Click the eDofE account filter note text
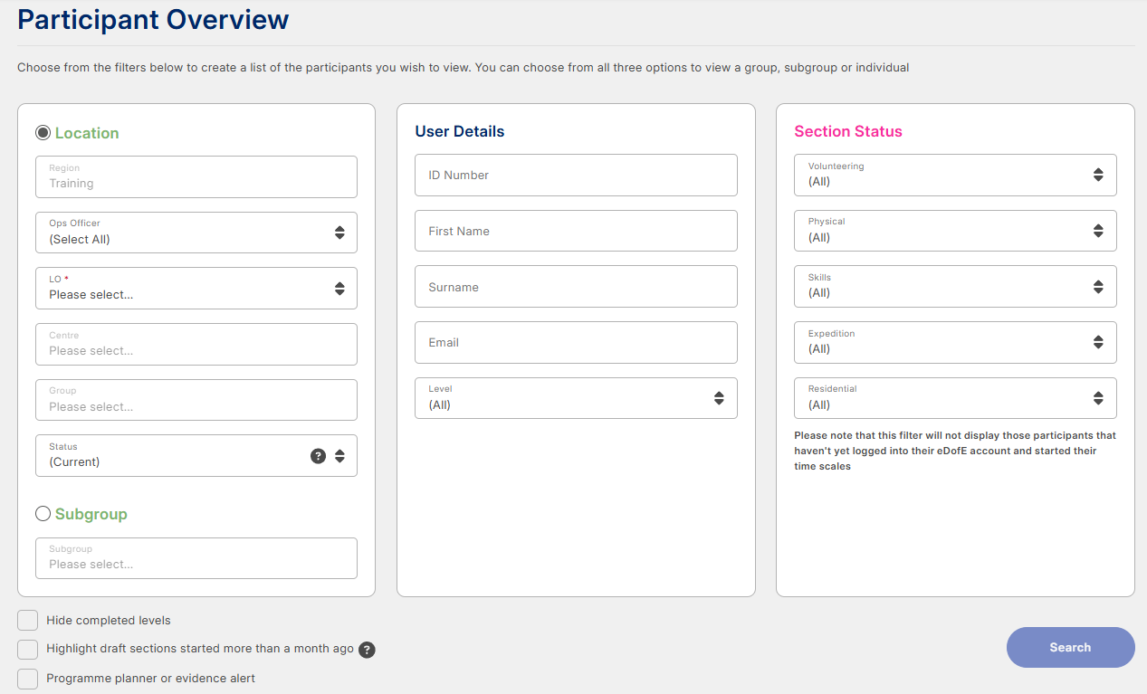Screen dimensions: 1147x694 [955, 451]
